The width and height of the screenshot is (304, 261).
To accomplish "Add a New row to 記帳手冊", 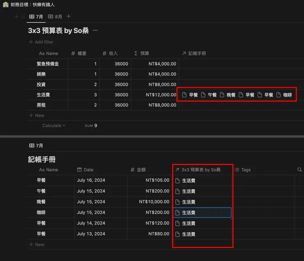I will (x=37, y=245).
